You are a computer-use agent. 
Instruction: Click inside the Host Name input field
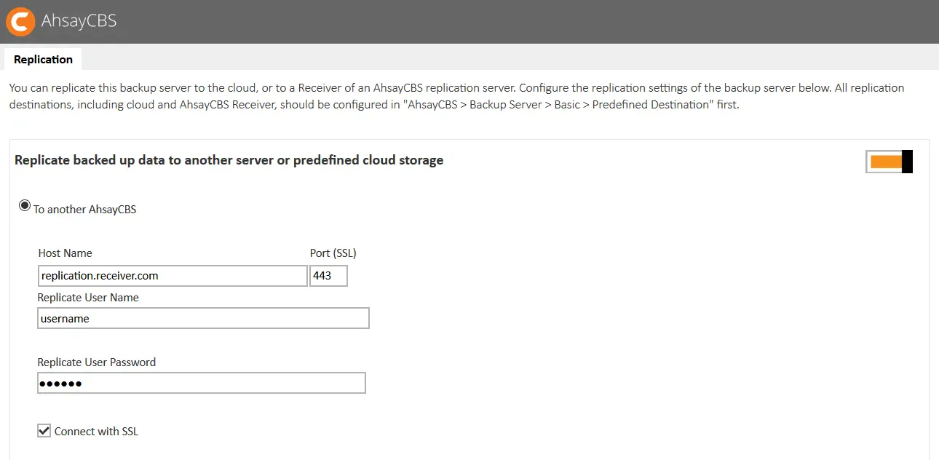pos(172,275)
